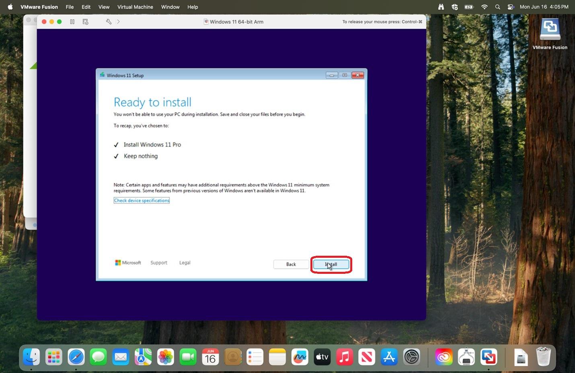
Task: Open the Virtual Machine menu
Action: coord(135,7)
